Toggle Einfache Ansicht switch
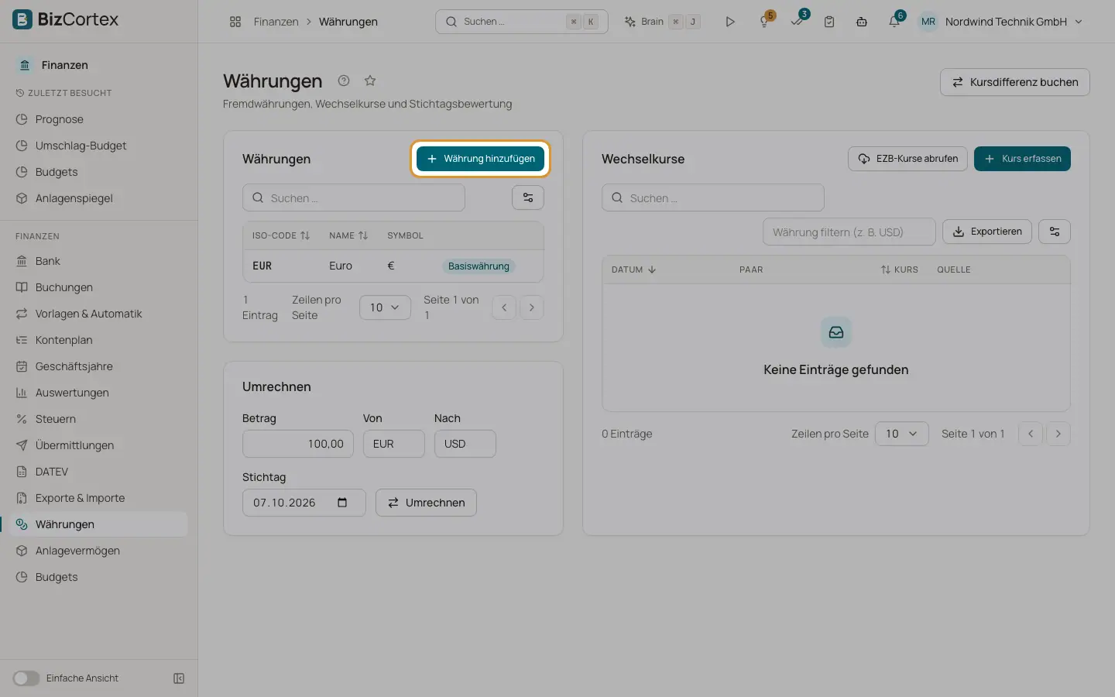Screen dimensions: 1115x697 26,678
